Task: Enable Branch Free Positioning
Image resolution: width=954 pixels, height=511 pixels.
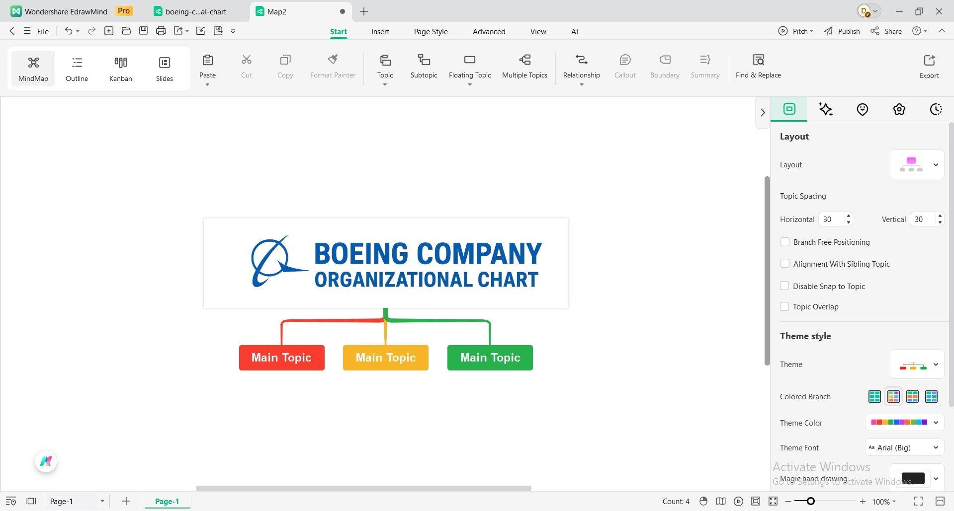Action: (x=785, y=242)
